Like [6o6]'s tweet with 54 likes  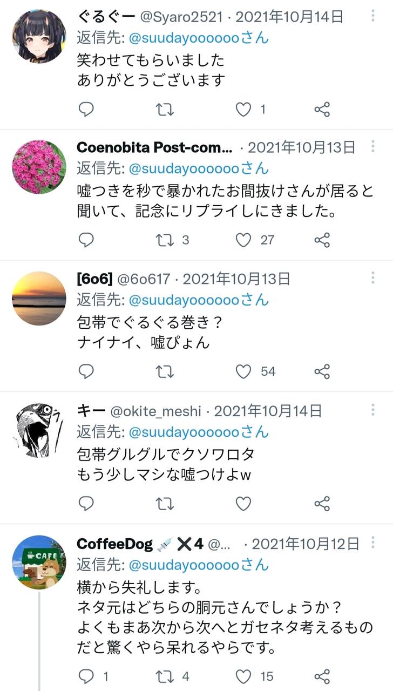point(243,371)
